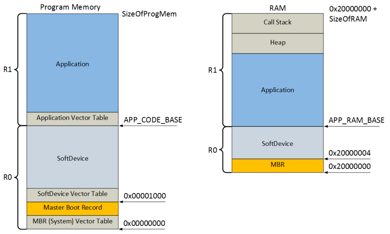Click the '0x20000004' address label

pyautogui.click(x=349, y=153)
